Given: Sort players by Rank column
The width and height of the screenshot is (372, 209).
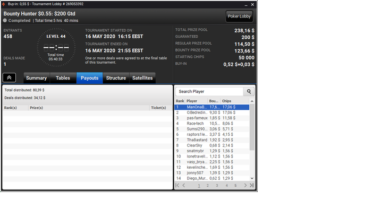Looking at the screenshot, I should pyautogui.click(x=180, y=101).
